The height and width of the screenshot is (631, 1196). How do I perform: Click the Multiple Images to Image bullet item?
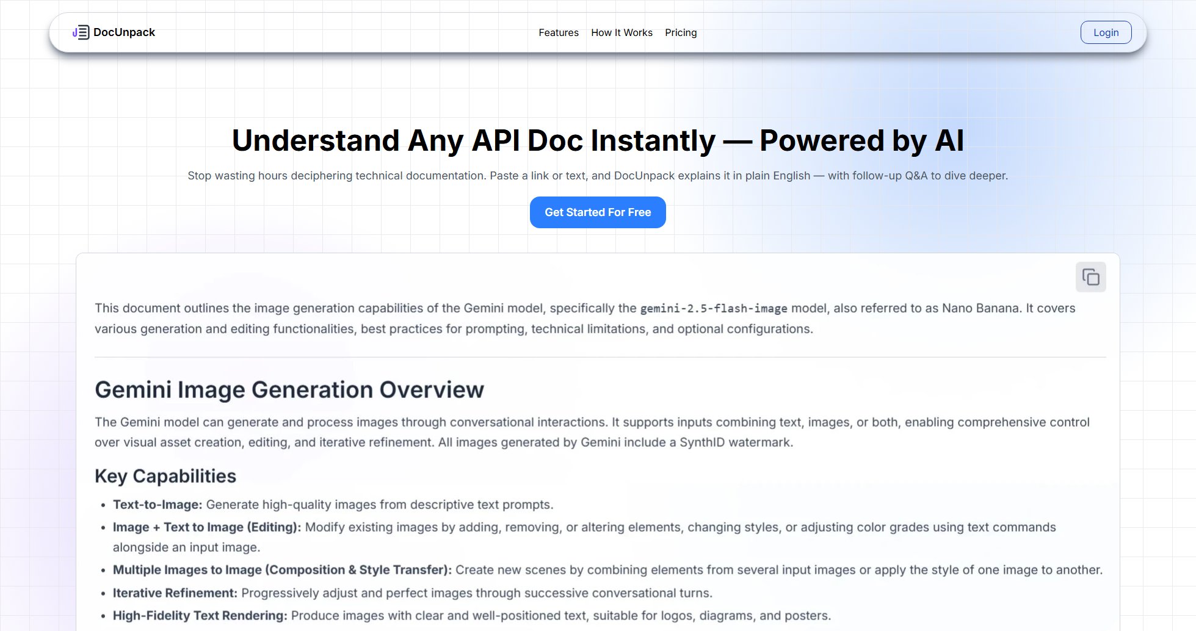[607, 569]
